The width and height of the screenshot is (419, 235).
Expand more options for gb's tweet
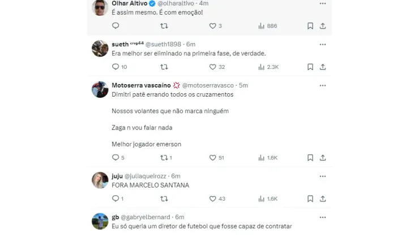tap(323, 217)
